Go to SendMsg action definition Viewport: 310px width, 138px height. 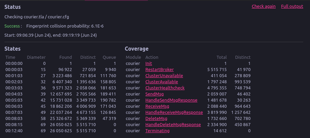155,94
